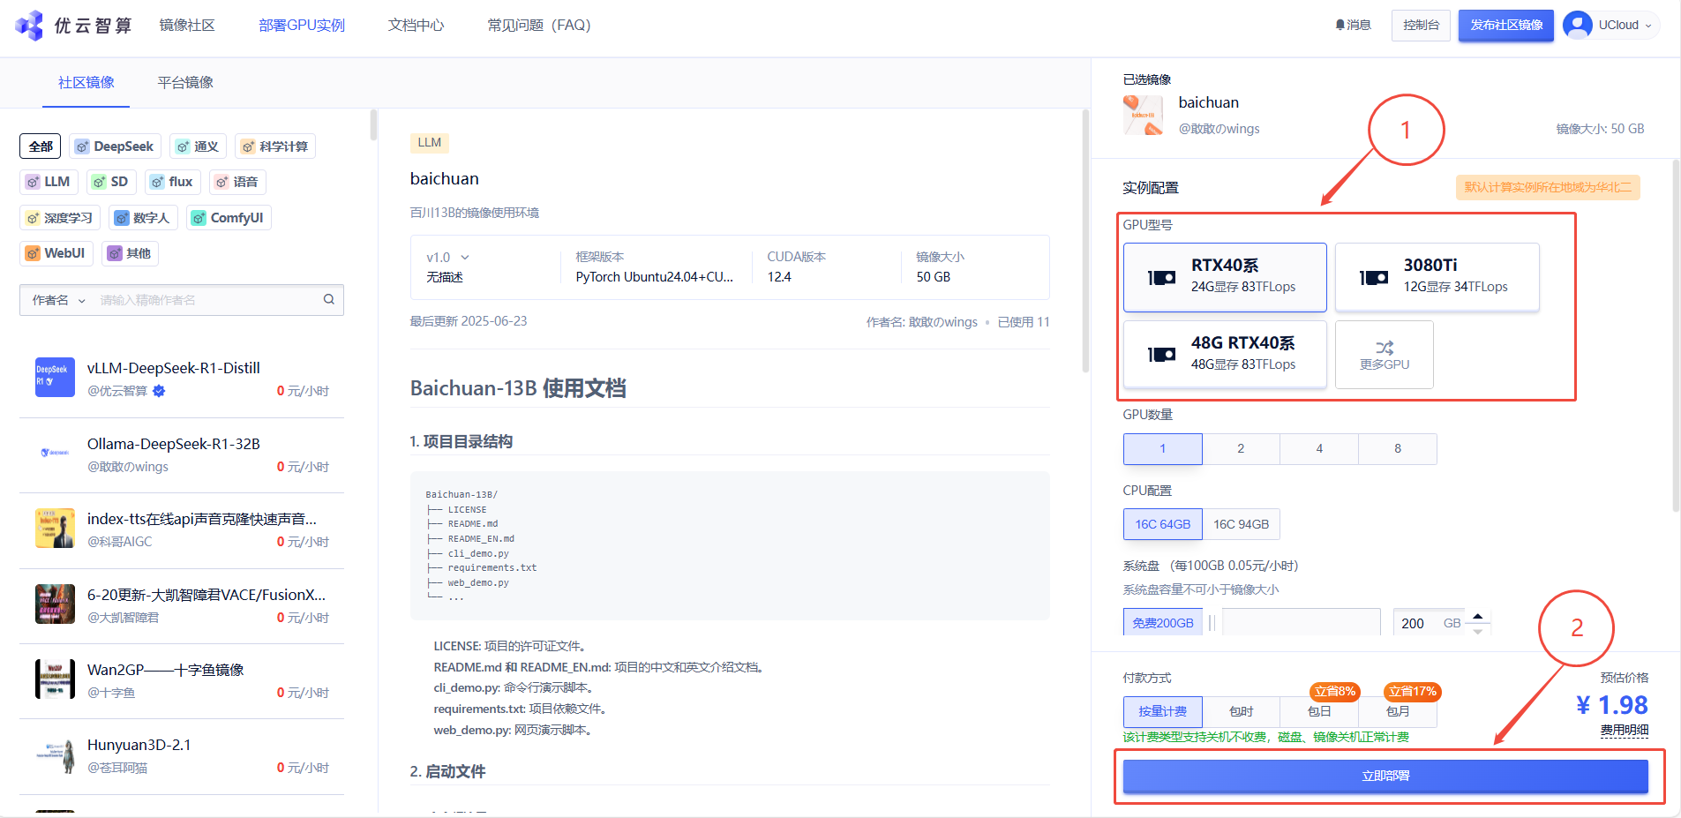Open vLLM-DeepSeek-R1-Distill image thumbnail
The width and height of the screenshot is (1681, 818).
coord(55,377)
